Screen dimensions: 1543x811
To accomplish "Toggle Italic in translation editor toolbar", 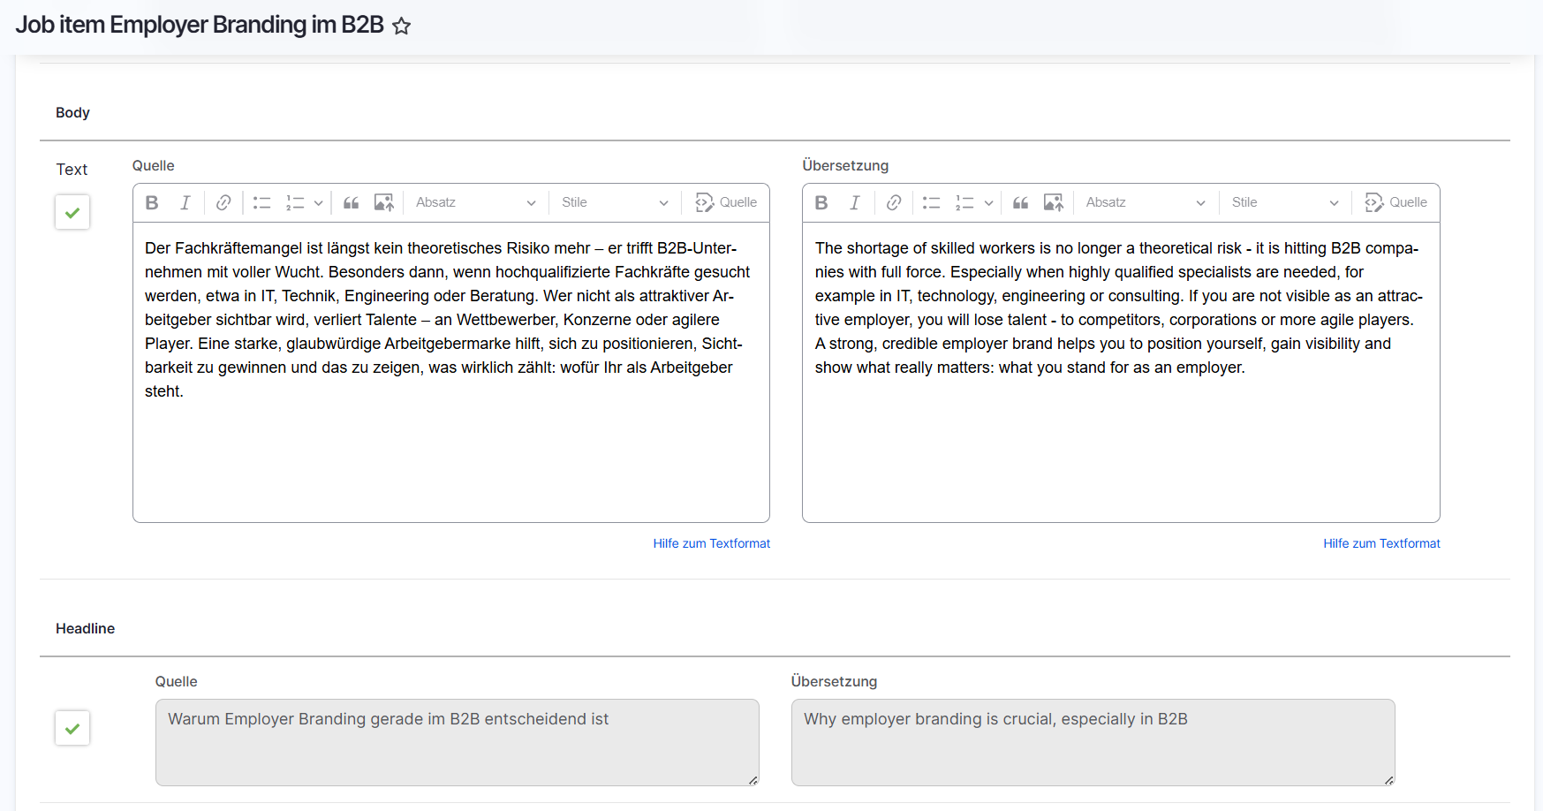I will coord(855,202).
